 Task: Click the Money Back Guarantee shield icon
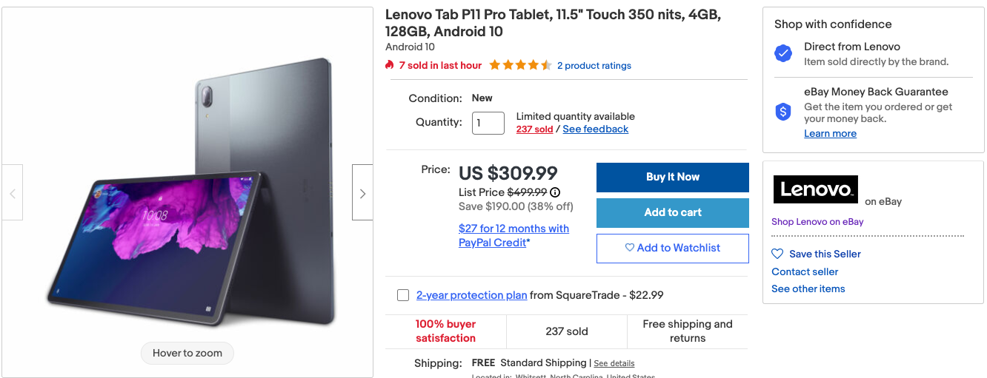click(783, 112)
